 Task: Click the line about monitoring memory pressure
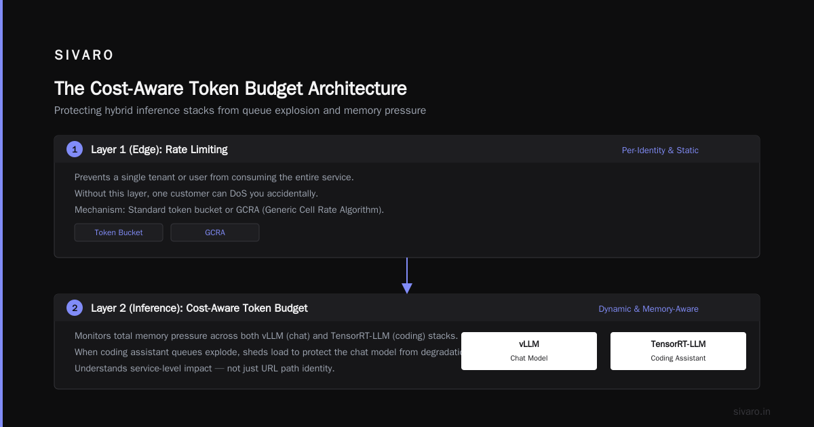click(267, 336)
